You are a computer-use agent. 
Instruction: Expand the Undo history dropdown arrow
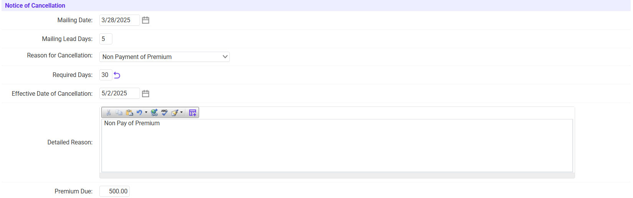146,113
